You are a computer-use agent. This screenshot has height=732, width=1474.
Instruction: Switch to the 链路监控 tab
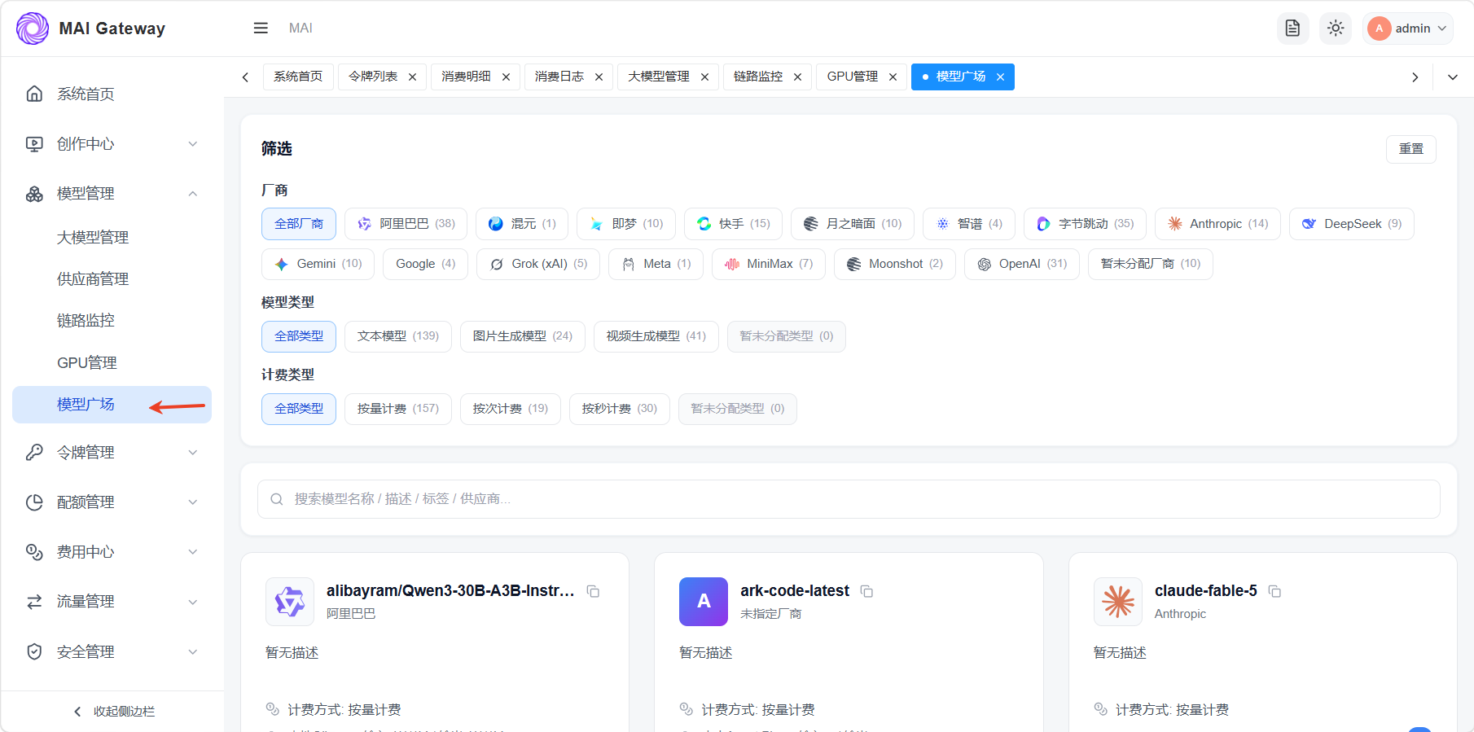pos(758,77)
